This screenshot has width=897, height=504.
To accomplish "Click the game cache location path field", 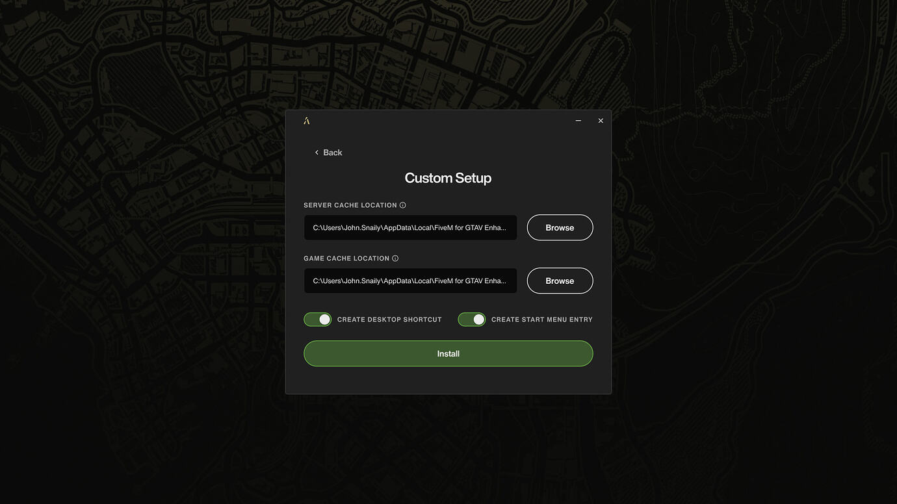I will (x=410, y=281).
